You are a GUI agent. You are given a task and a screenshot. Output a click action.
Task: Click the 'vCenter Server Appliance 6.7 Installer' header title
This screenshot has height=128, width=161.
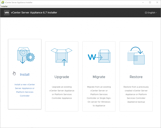tap(34, 13)
